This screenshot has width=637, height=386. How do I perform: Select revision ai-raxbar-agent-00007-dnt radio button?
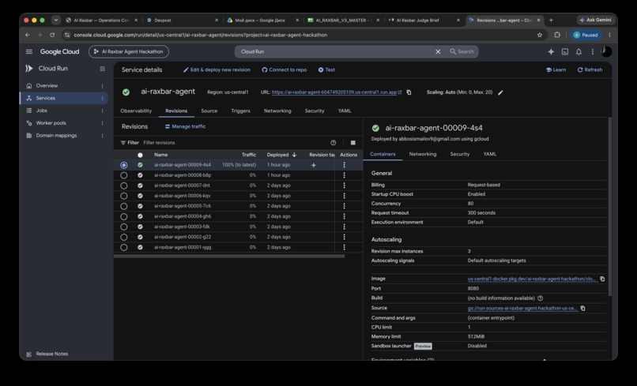coord(123,186)
